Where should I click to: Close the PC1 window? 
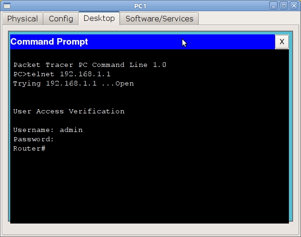tap(294, 6)
